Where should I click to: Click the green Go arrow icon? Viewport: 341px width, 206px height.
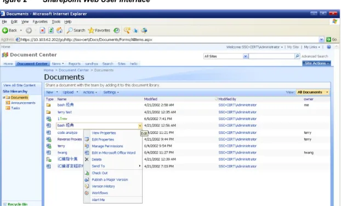tap(328, 39)
